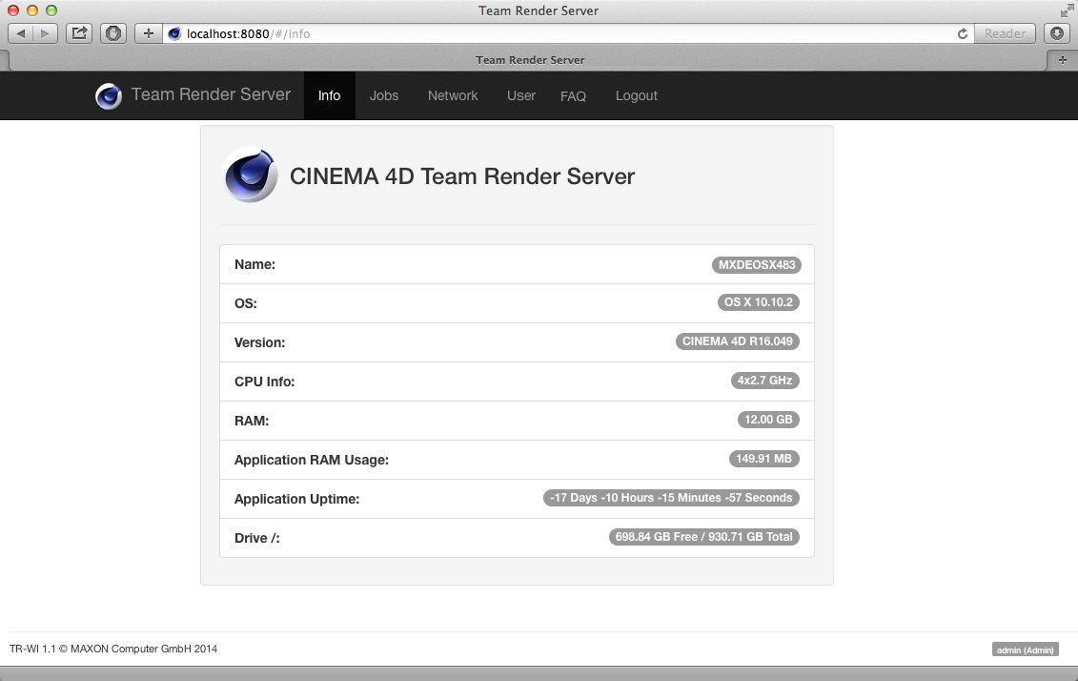Viewport: 1078px width, 681px height.
Task: Click the Team Render Server brand link
Action: 211,94
